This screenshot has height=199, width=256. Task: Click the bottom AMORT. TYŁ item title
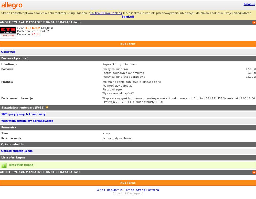[x=40, y=172]
